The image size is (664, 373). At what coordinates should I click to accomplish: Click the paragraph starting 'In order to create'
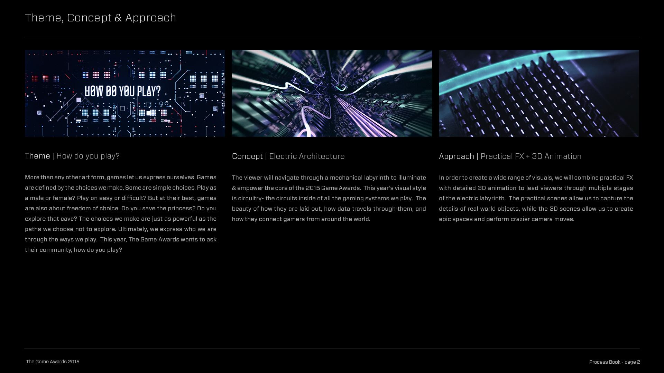pyautogui.click(x=536, y=198)
